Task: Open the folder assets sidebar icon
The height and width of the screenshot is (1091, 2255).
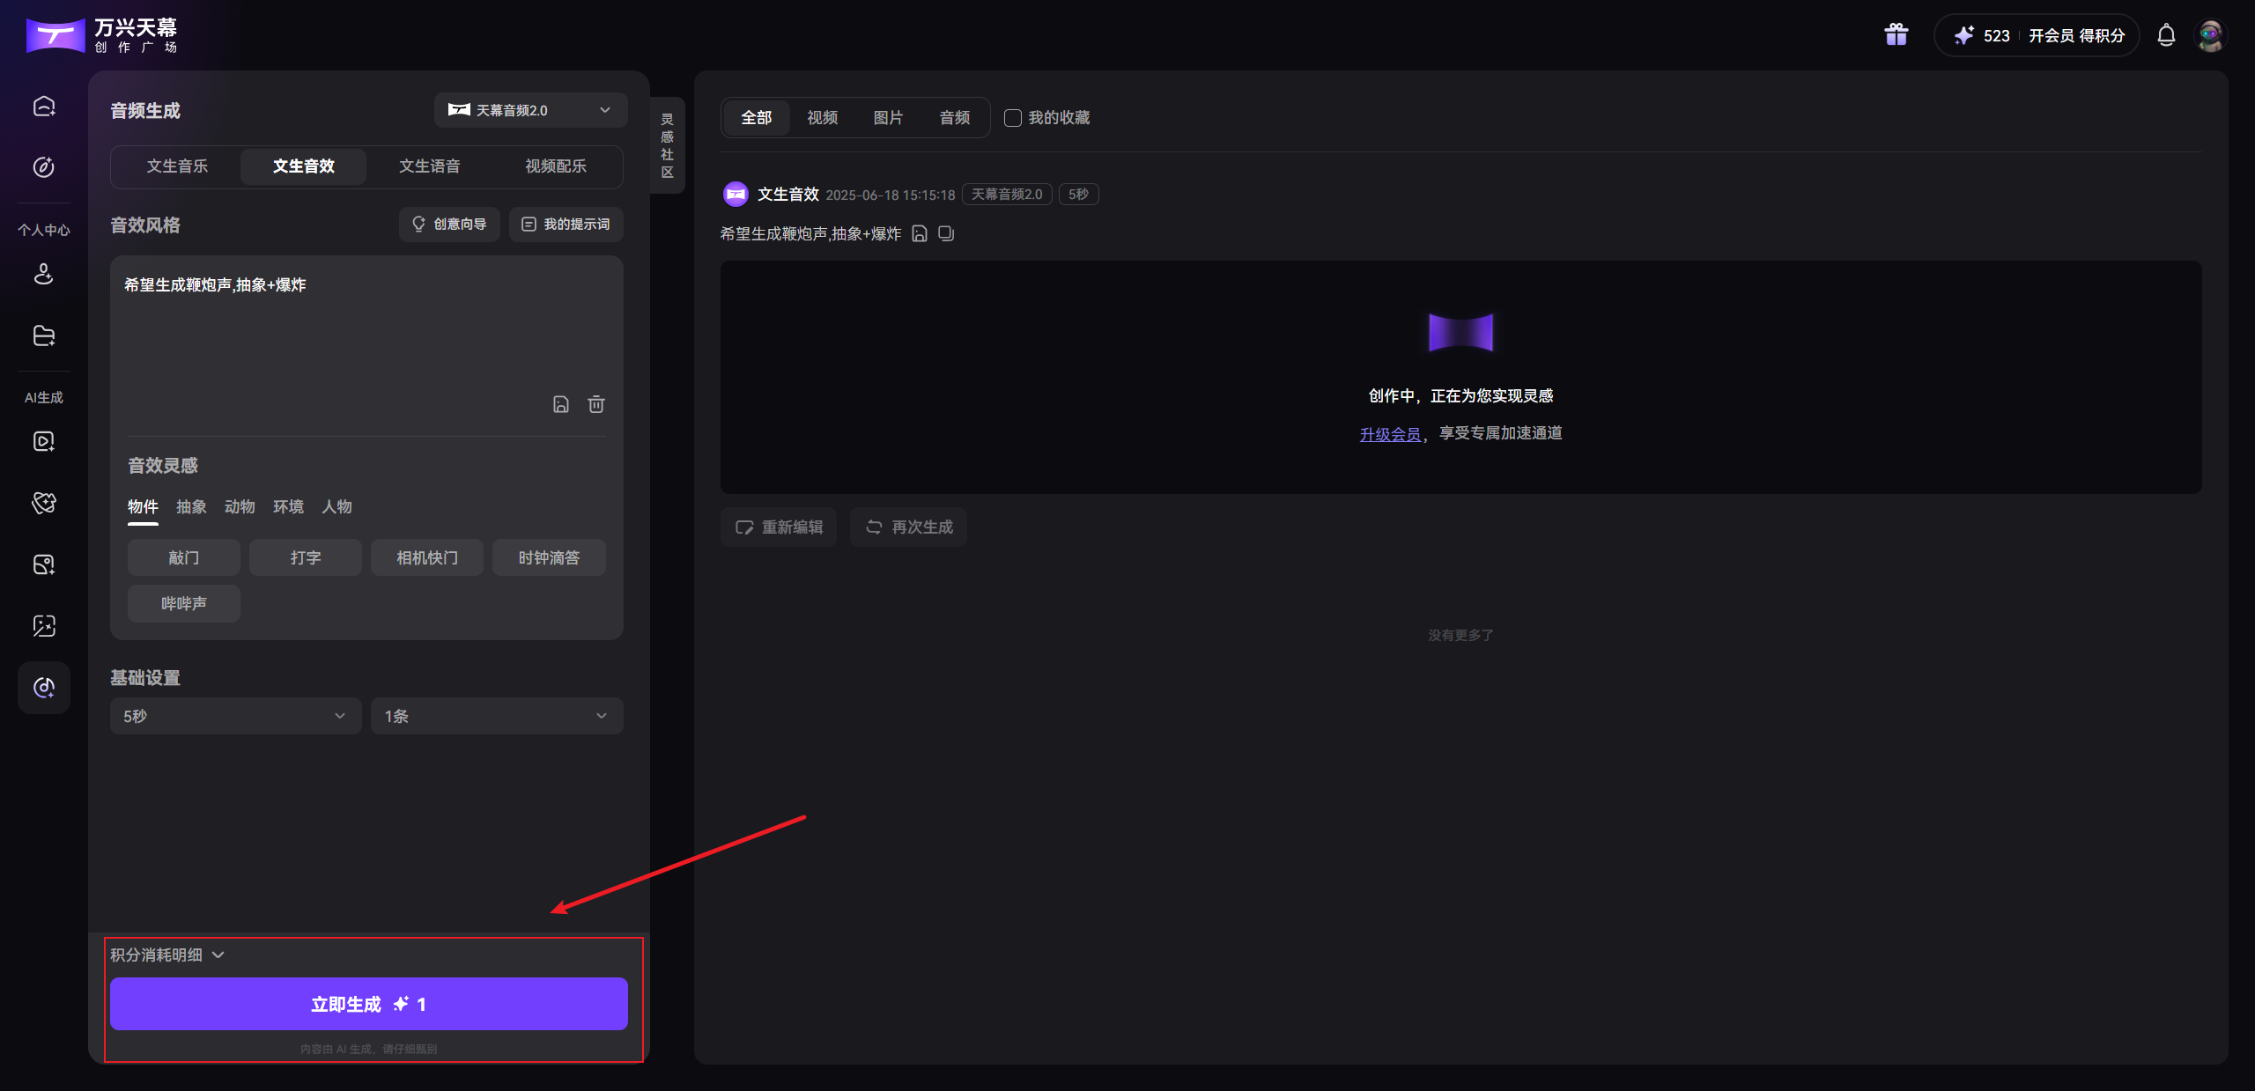Action: [44, 335]
